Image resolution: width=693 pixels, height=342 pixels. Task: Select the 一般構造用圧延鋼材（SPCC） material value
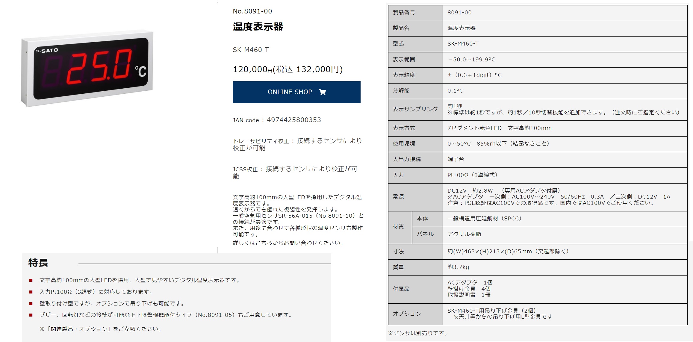tap(485, 219)
